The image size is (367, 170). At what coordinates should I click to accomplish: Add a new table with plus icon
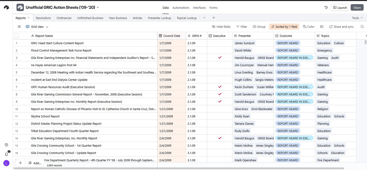click(213, 18)
